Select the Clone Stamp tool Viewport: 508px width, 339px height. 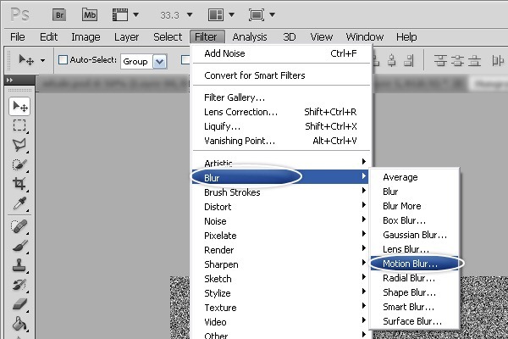coord(19,265)
